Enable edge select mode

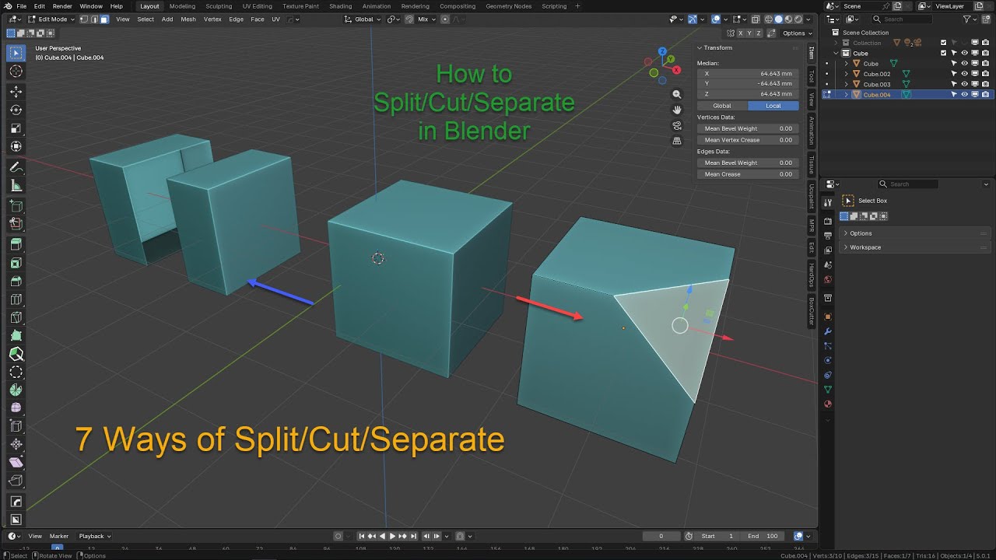[x=95, y=19]
